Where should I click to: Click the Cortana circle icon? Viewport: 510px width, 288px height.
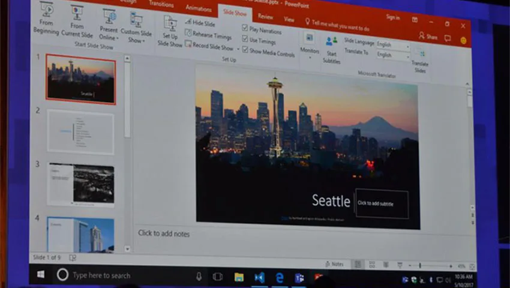pyautogui.click(x=62, y=275)
